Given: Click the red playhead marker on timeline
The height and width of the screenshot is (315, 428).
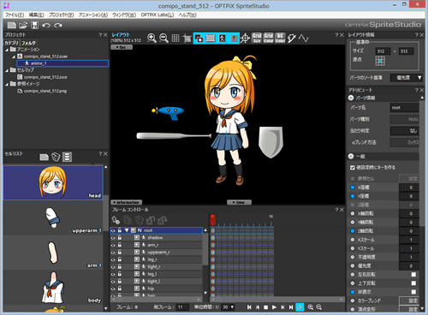Looking at the screenshot, I should (212, 220).
